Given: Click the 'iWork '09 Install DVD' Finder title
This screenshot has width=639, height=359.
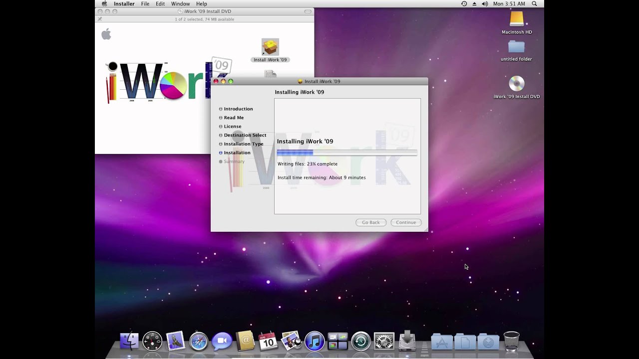Looking at the screenshot, I should coord(208,11).
